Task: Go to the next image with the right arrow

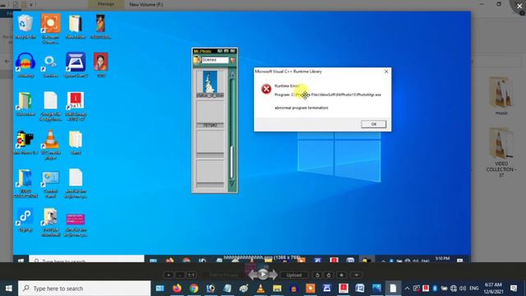Action: coord(273,275)
